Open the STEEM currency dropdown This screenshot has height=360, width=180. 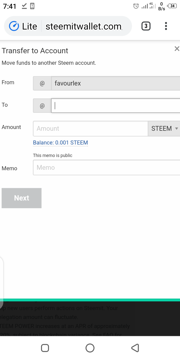click(164, 128)
